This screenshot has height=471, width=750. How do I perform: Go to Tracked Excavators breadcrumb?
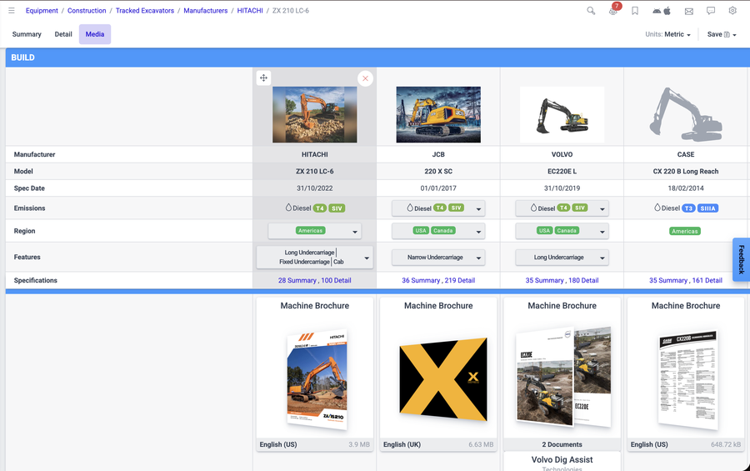[145, 11]
